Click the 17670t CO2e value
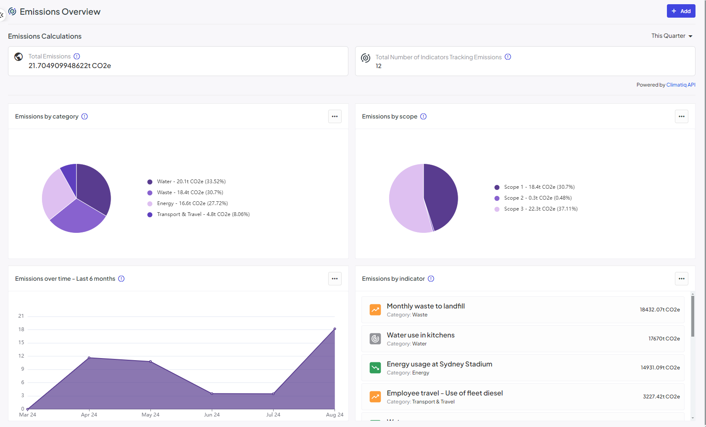Viewport: 706px width, 427px height. pos(664,339)
